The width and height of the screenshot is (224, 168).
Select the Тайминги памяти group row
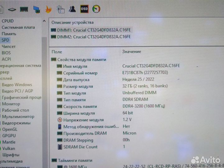pos(72,161)
